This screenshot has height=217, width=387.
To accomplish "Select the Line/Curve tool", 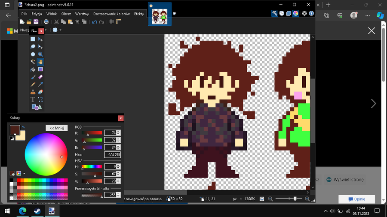I will 40,99.
